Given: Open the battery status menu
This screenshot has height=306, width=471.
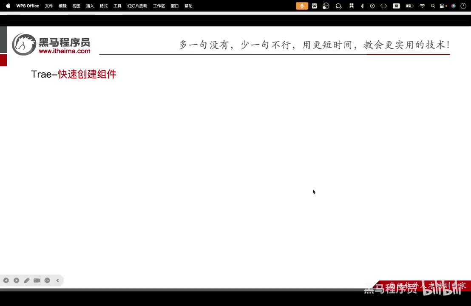Looking at the screenshot, I should pyautogui.click(x=409, y=6).
